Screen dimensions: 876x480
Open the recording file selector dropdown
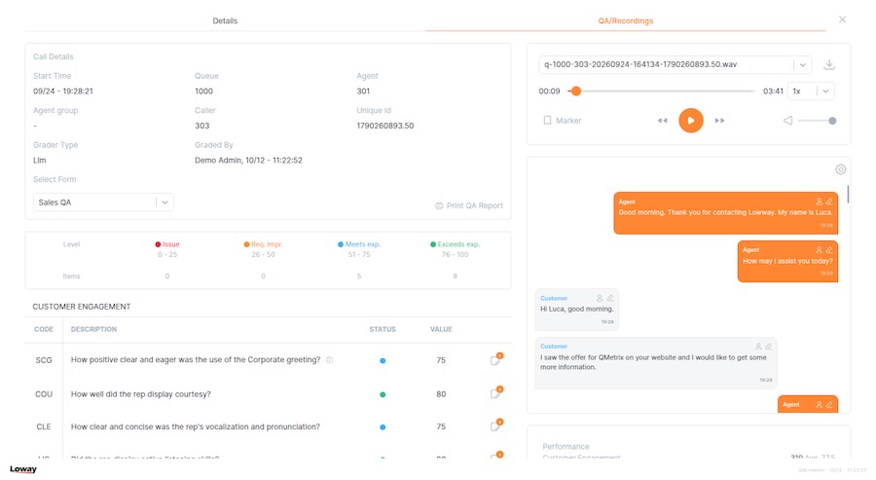675,64
